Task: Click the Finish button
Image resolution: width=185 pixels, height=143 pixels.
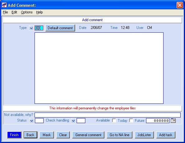Action: coord(14,135)
